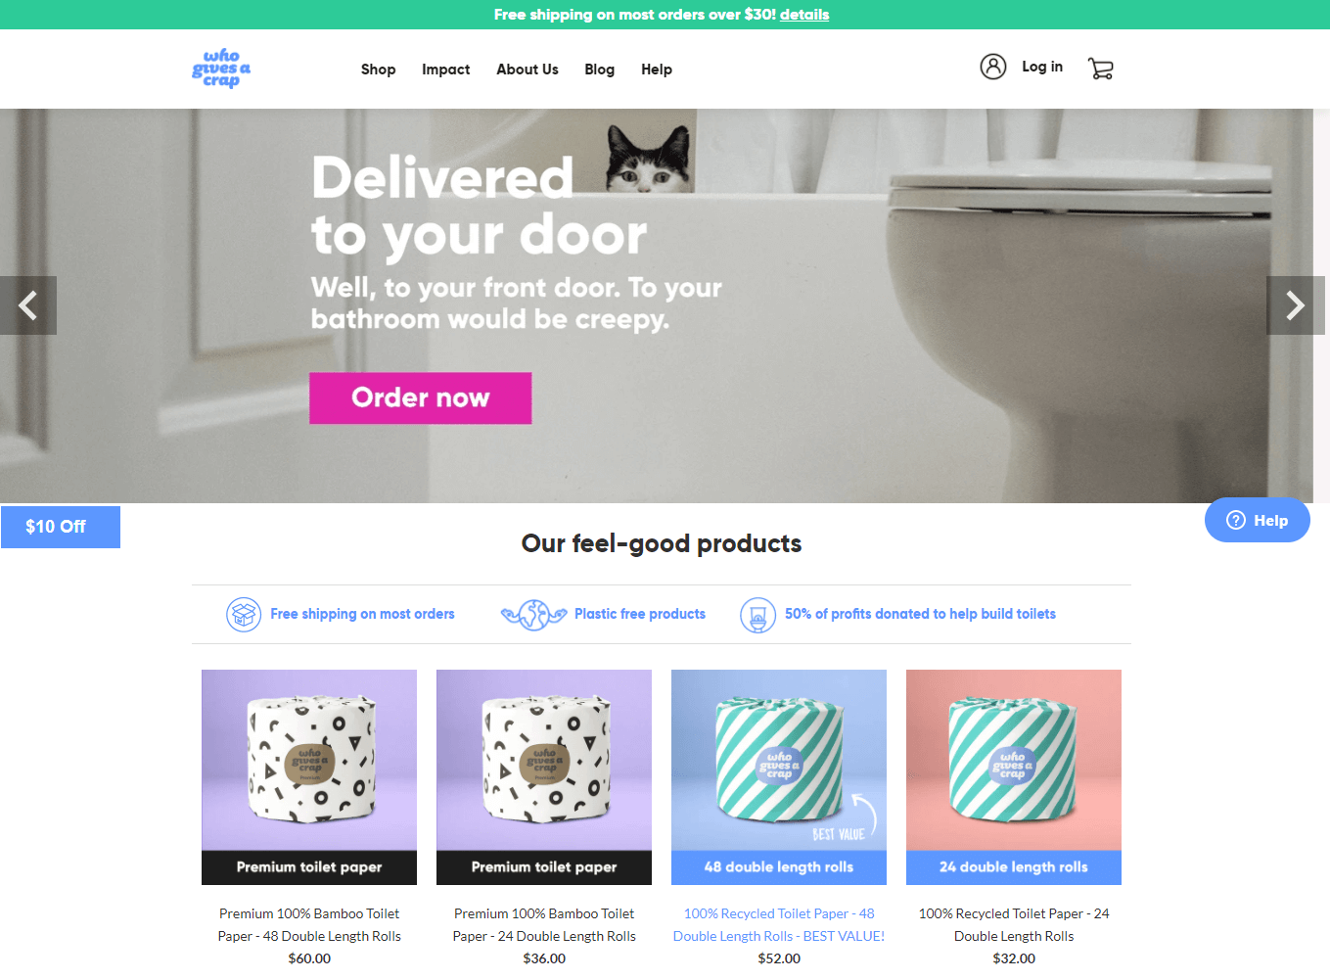This screenshot has width=1330, height=980.
Task: Open 48 double length rolls thumbnail
Action: click(x=779, y=777)
